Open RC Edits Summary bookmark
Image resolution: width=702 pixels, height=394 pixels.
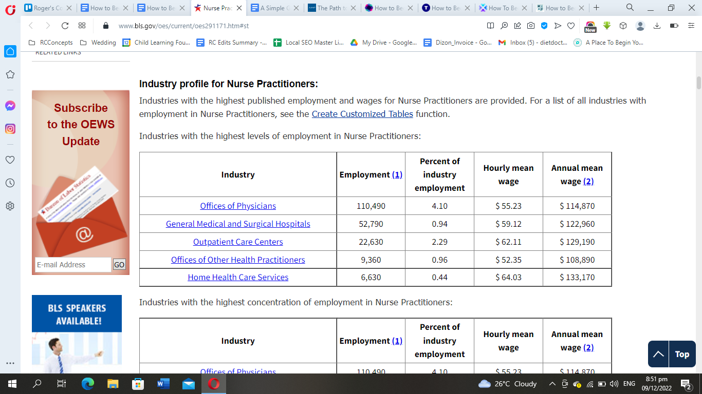point(232,43)
